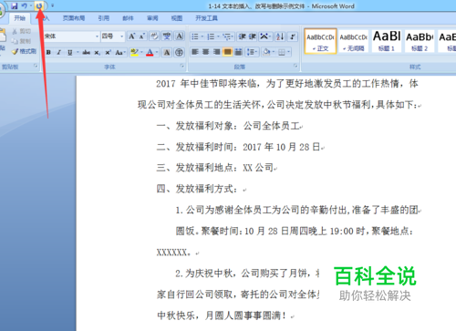
Task: Open the 剪贴板 pane launcher
Action: (36, 66)
